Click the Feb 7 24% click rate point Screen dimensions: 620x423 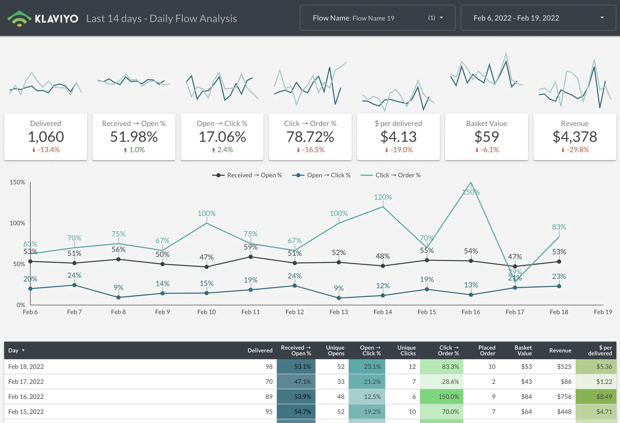tap(74, 285)
